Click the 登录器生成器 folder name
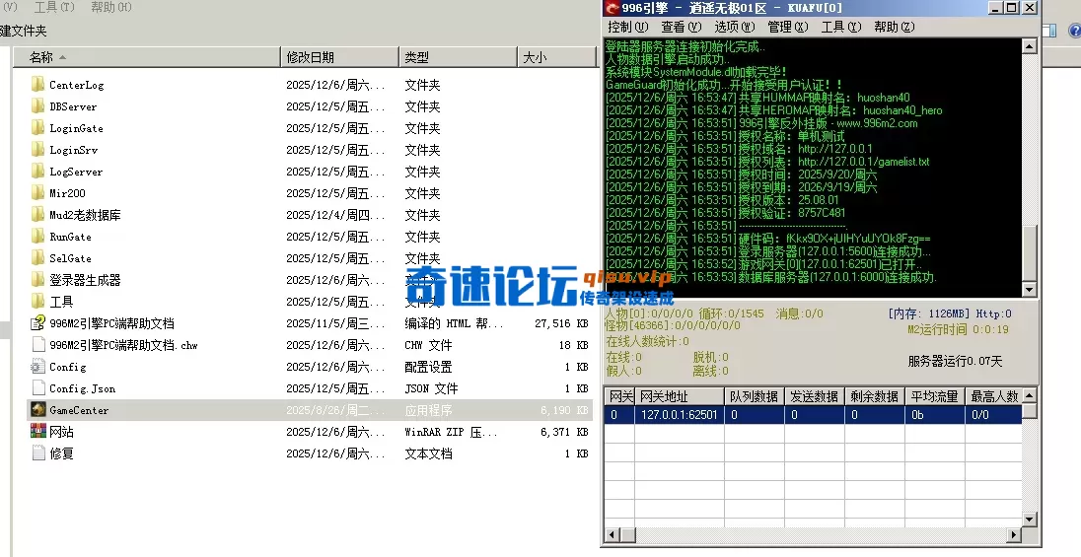The image size is (1081, 557). (x=85, y=280)
